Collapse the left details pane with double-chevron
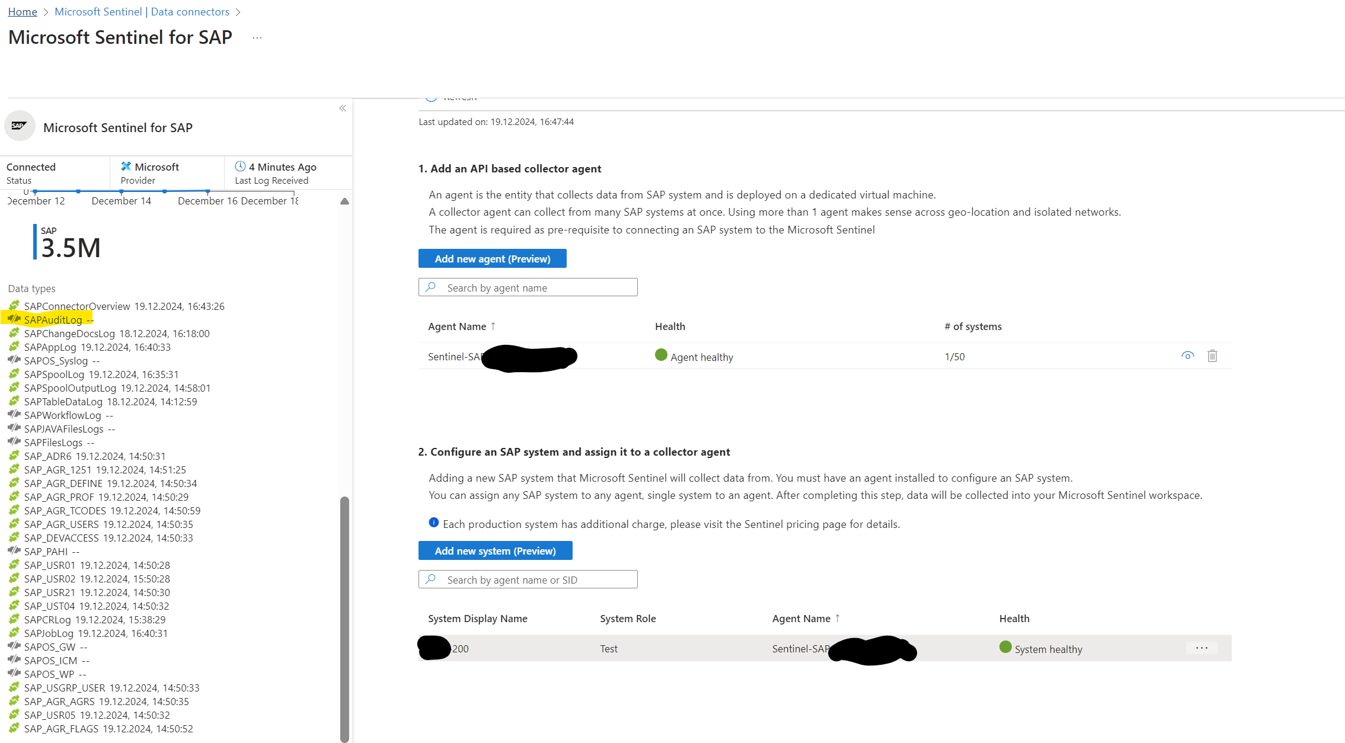 [x=343, y=108]
